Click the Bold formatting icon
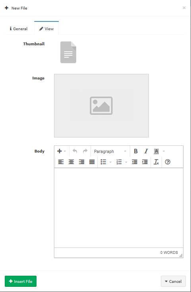The image size is (191, 292). coord(136,151)
